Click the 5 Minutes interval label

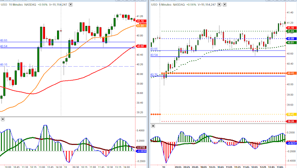[x=165, y=5]
